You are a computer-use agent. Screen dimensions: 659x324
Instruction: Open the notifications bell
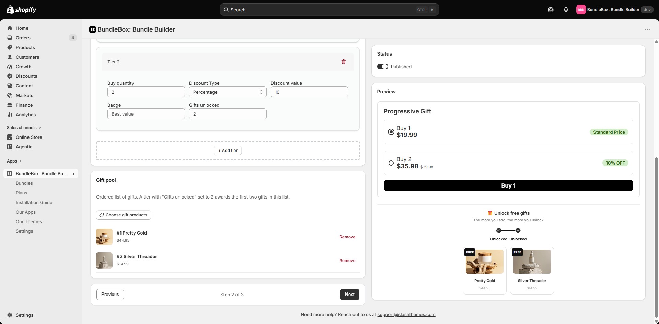[566, 10]
